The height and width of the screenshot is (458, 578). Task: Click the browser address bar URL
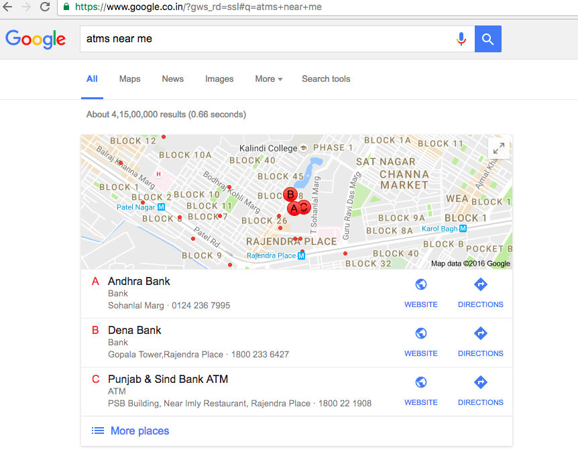tap(198, 7)
